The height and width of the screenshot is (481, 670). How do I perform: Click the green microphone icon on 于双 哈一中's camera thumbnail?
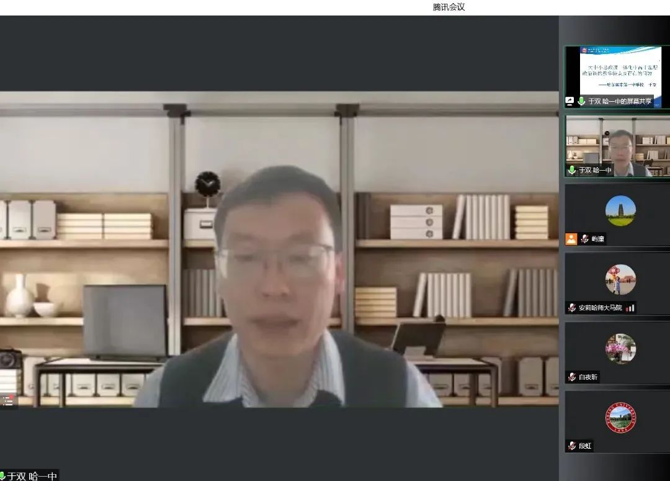[572, 170]
